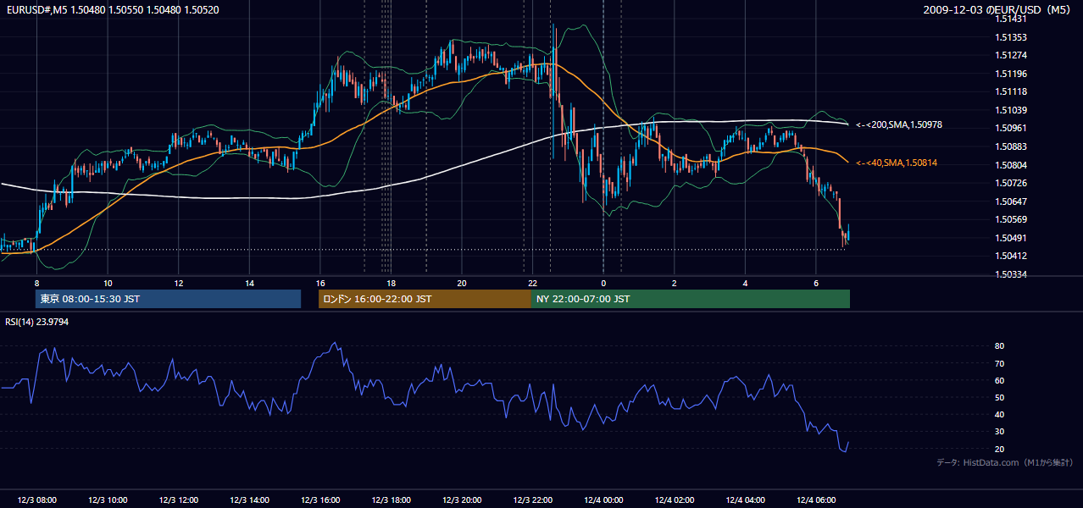Click the 200 SMA label 1.50978
1083x508 pixels.
(x=899, y=125)
